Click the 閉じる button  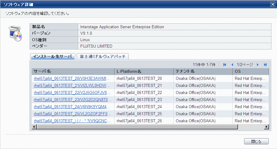(x=256, y=141)
